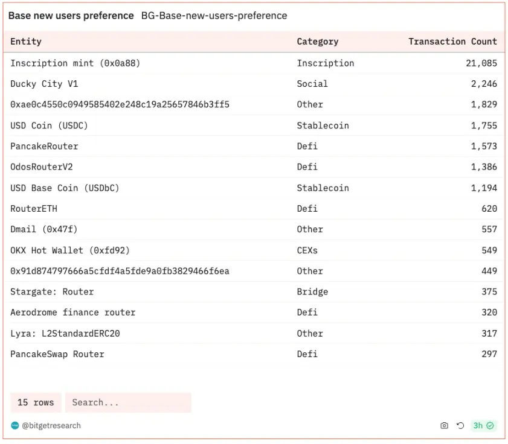Click the refresh query icon

coord(460,425)
